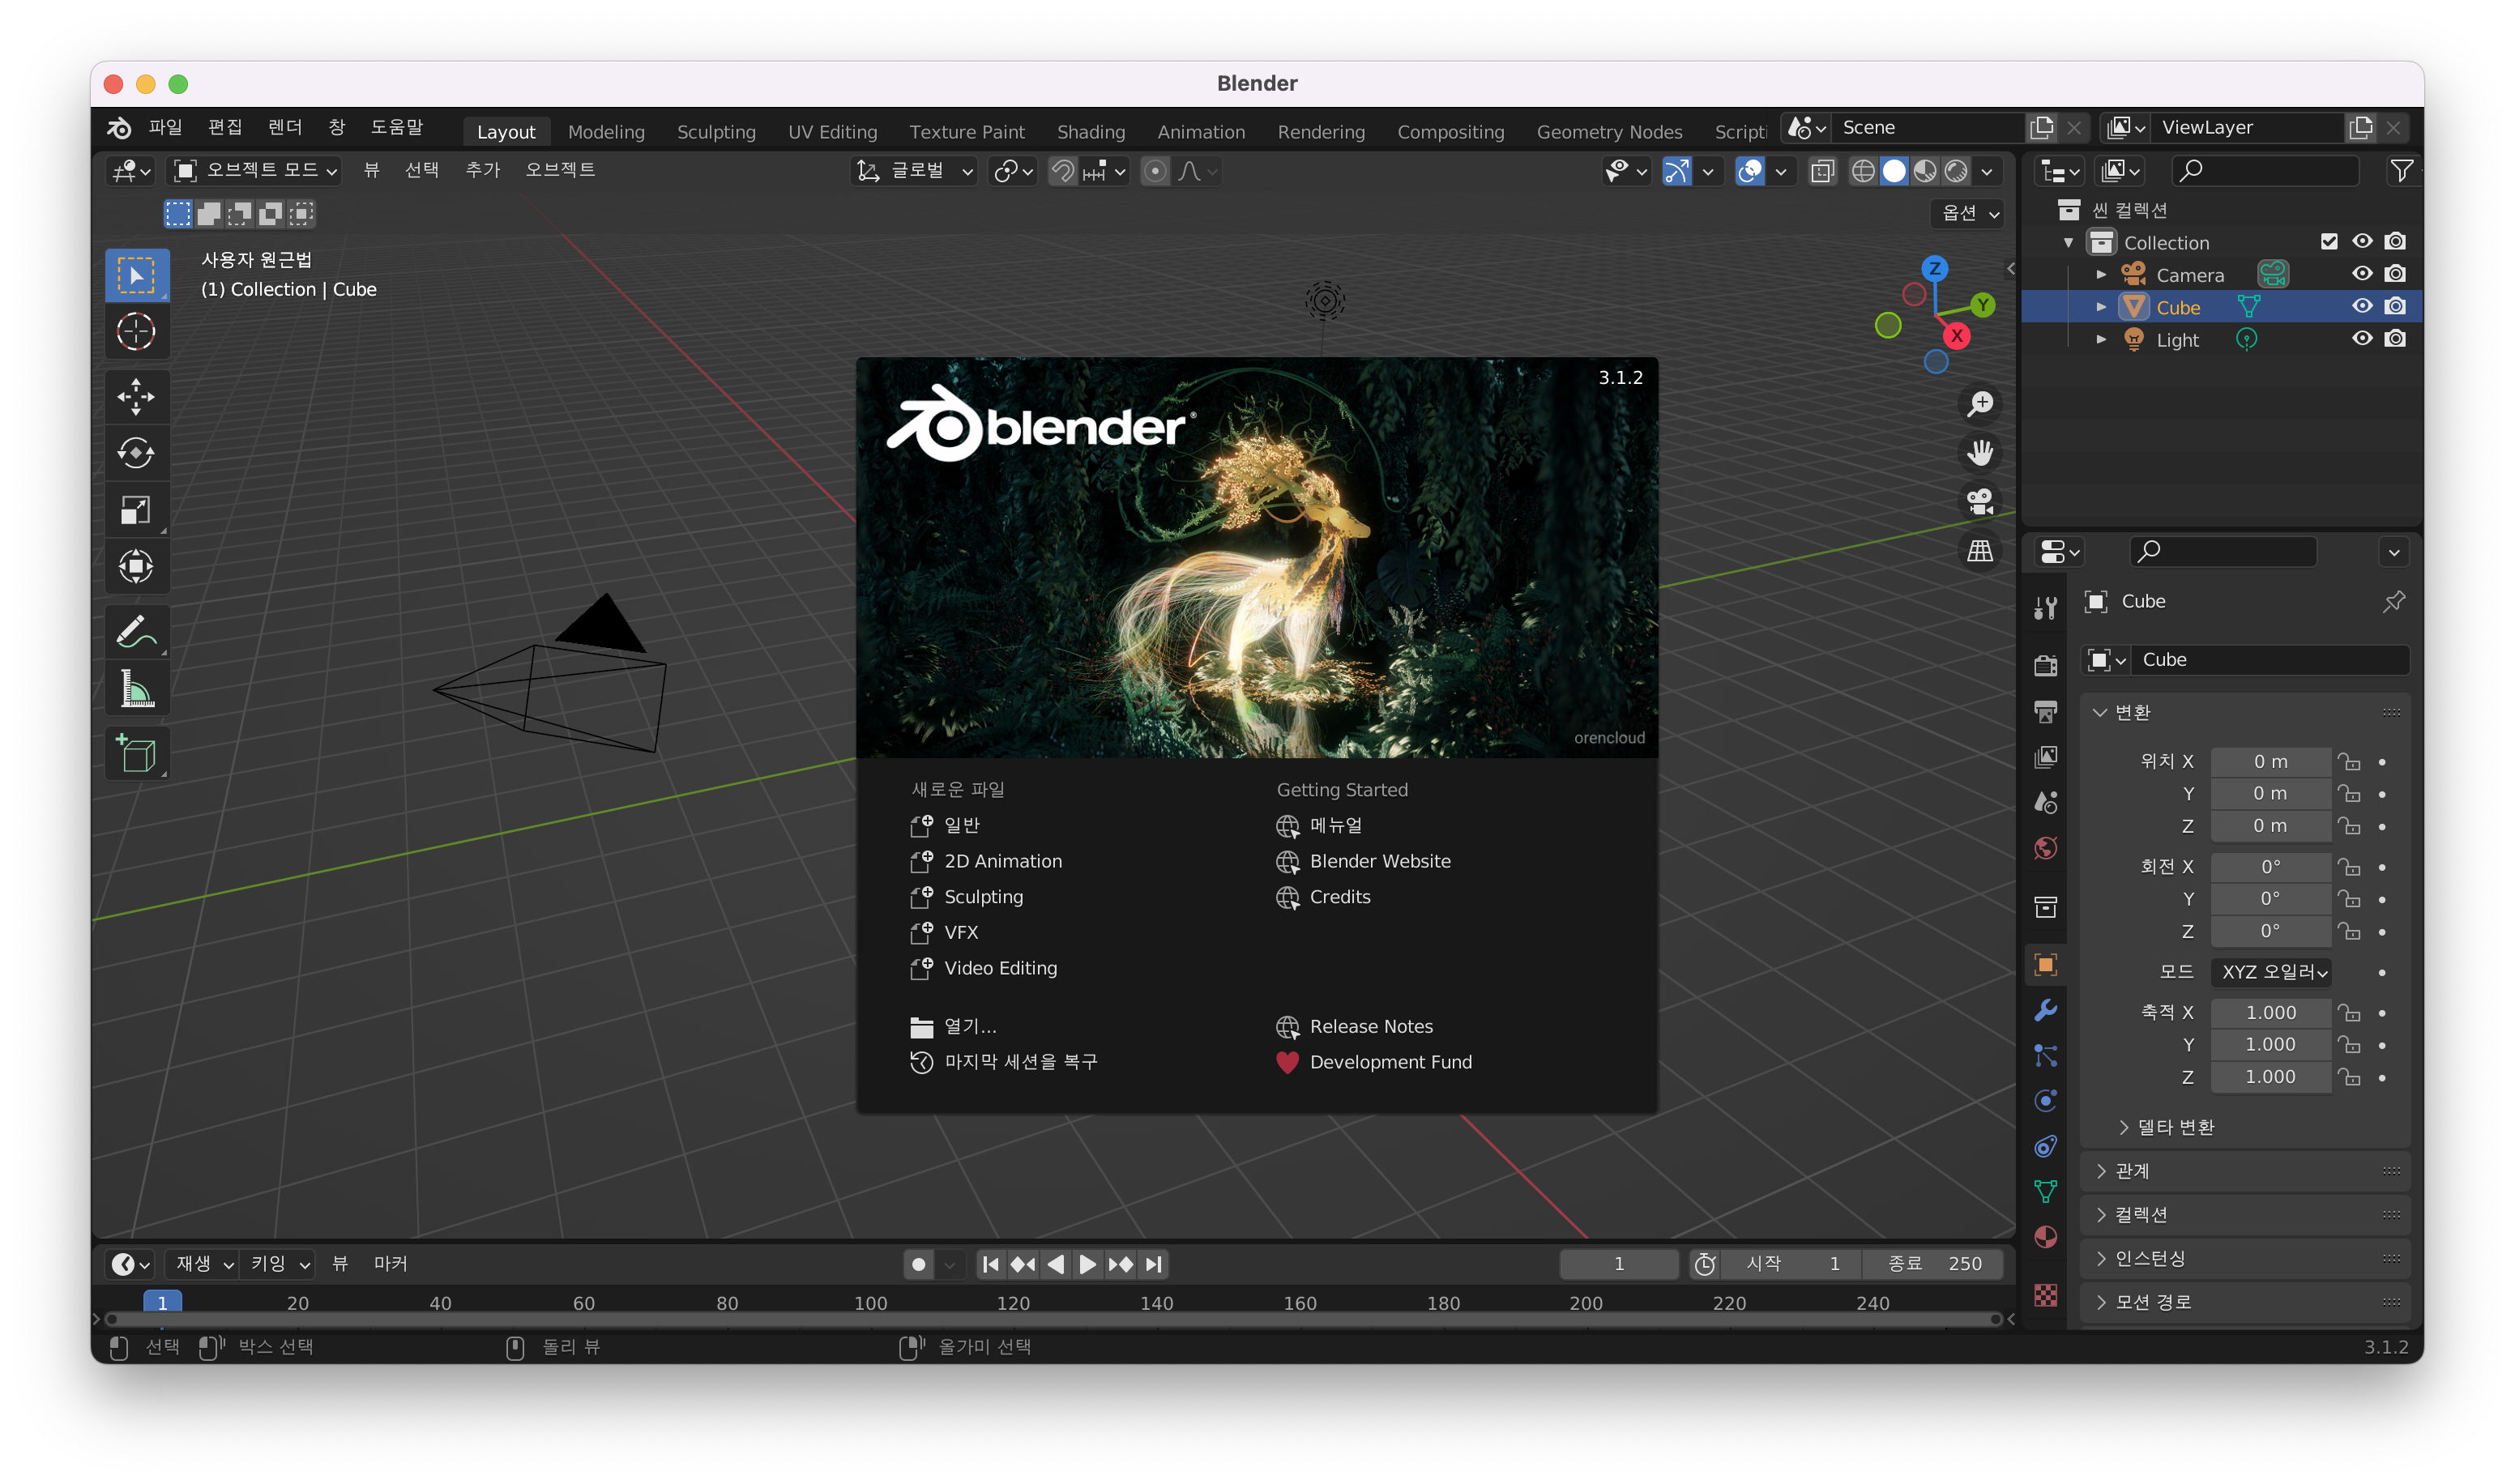Select the Annotate tool

(x=136, y=632)
